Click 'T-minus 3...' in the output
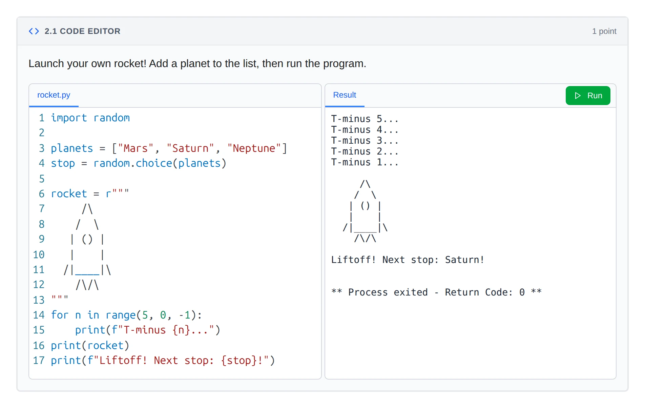This screenshot has width=645, height=408. [365, 141]
